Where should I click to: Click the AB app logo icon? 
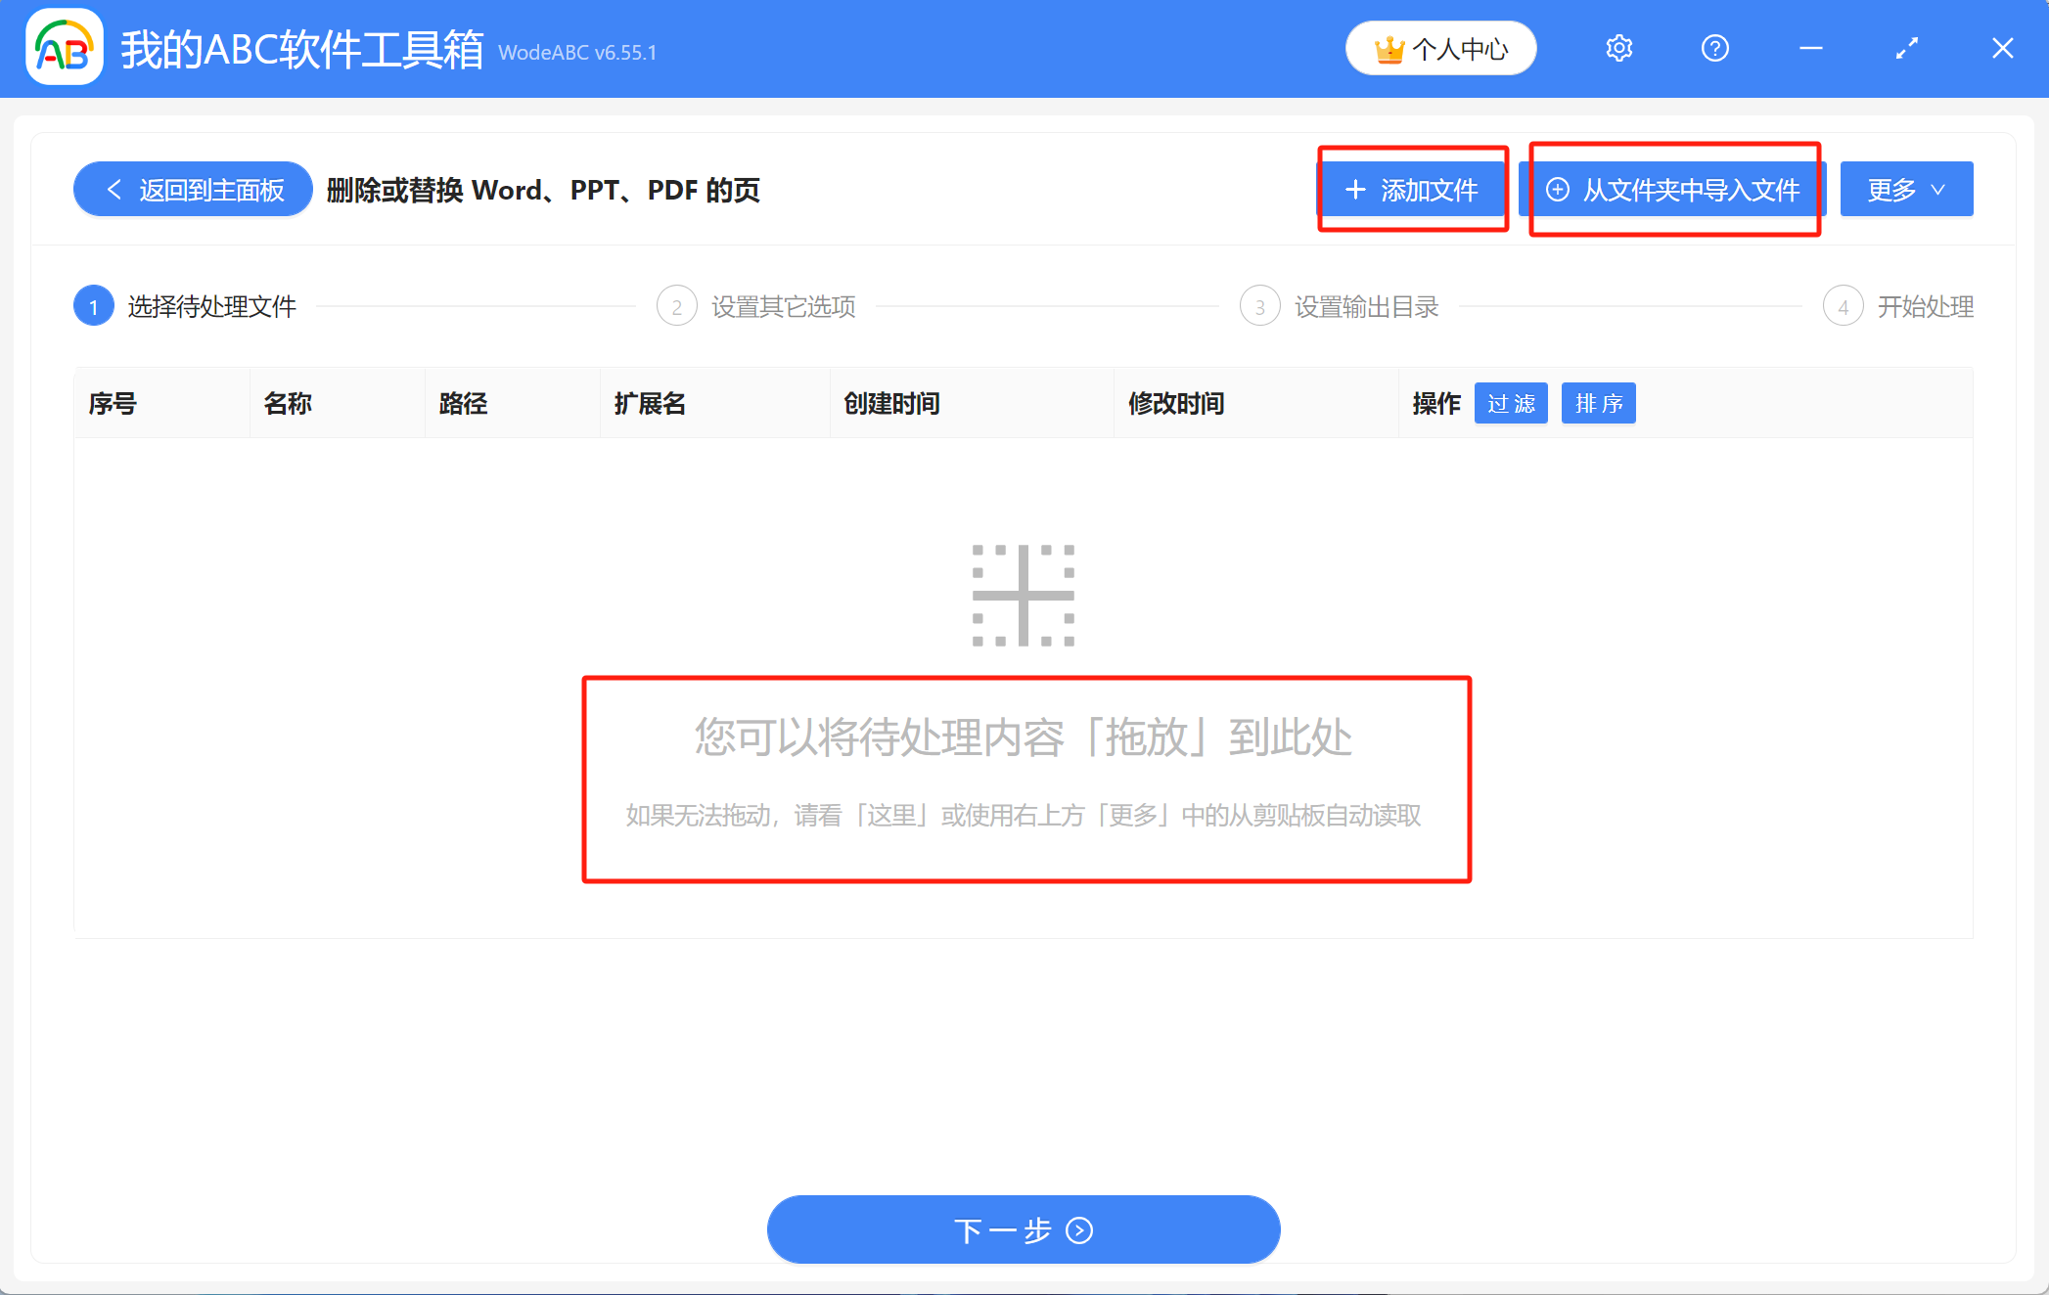(63, 47)
